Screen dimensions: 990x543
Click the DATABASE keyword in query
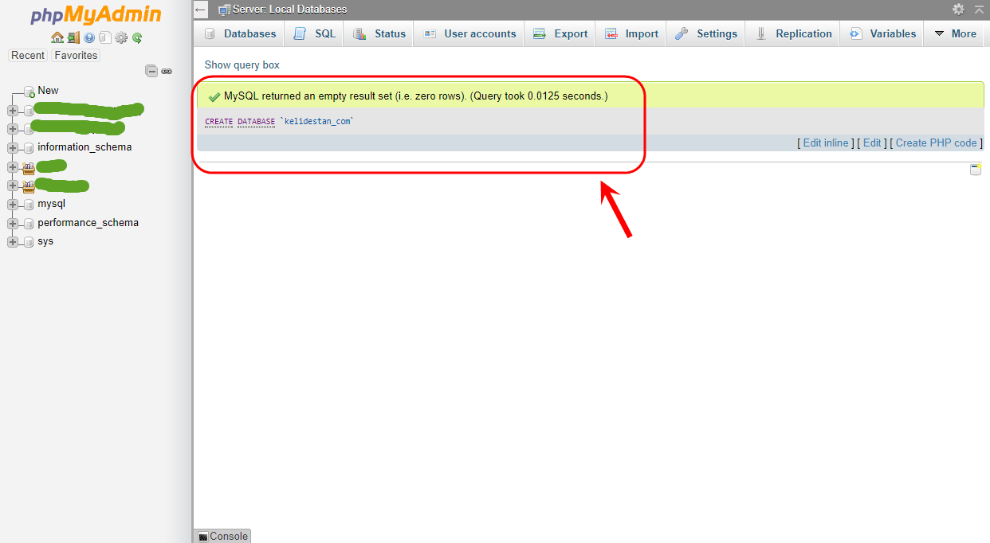click(256, 122)
